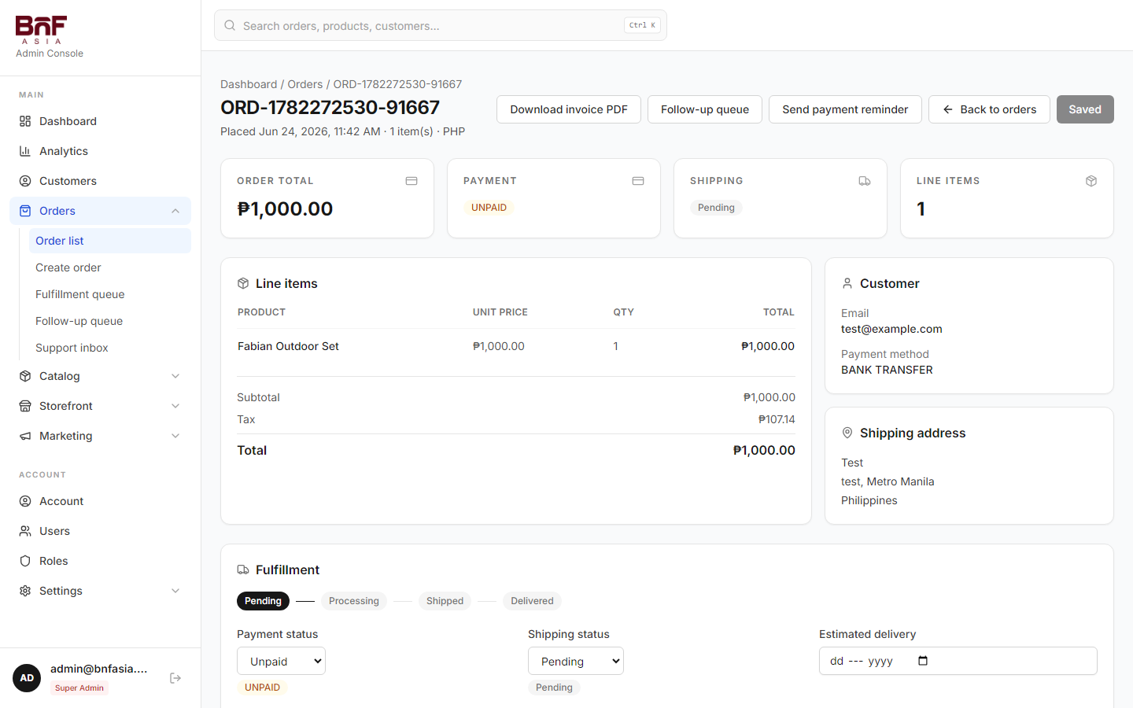Expand the Settings menu chevron
Image resolution: width=1133 pixels, height=708 pixels.
click(x=175, y=591)
